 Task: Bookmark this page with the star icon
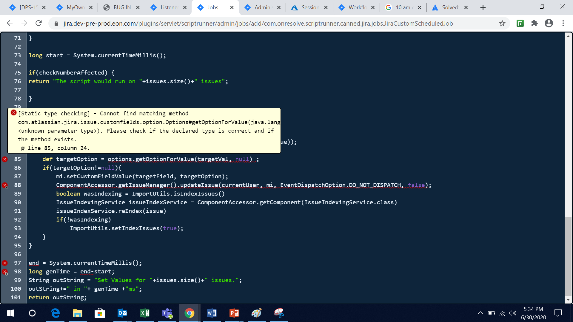click(502, 23)
